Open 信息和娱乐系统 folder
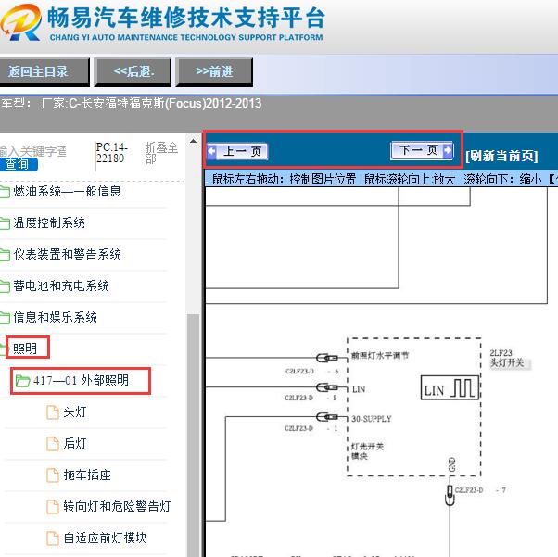Screen dimensions: 558x557 pyautogui.click(x=56, y=317)
